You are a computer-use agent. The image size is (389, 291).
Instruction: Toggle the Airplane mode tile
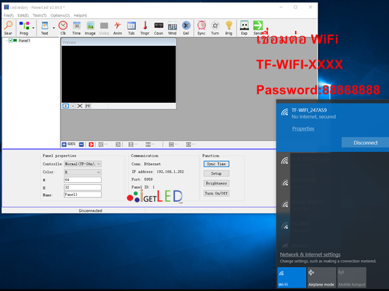322,277
